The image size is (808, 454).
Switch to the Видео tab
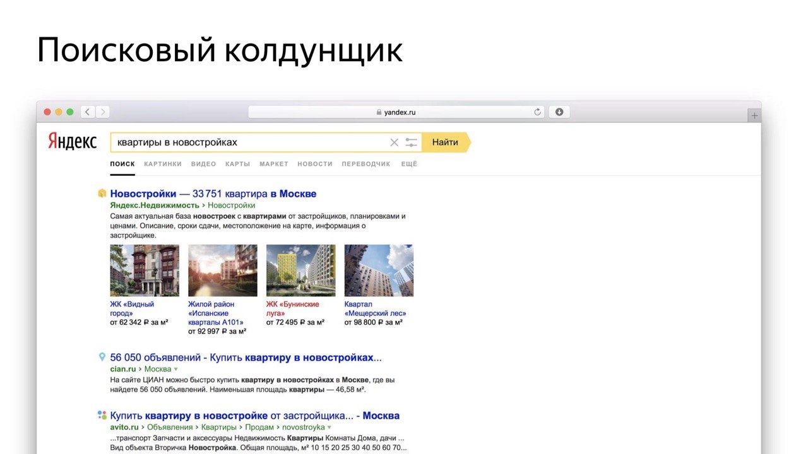(203, 164)
